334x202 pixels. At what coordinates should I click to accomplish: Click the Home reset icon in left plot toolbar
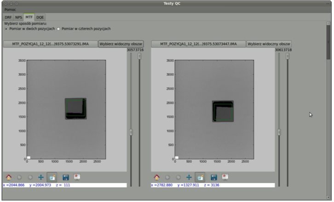pyautogui.click(x=8, y=177)
